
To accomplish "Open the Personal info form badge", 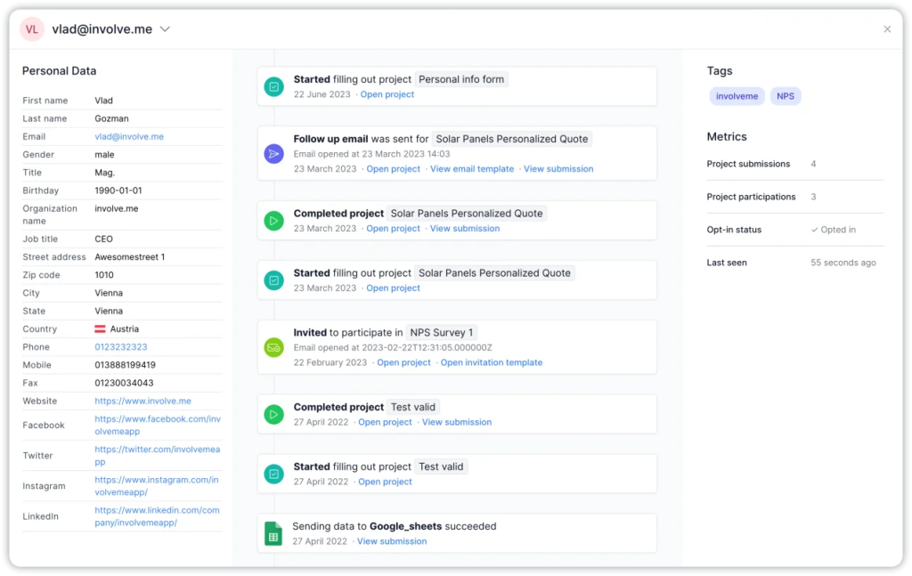I will (x=461, y=79).
